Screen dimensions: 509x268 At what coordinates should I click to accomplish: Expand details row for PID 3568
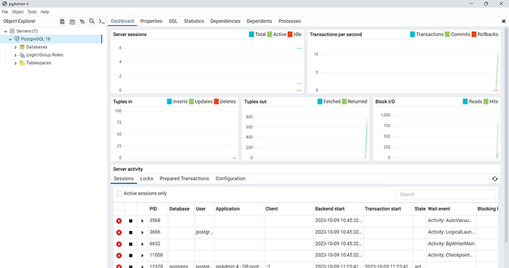[x=142, y=221]
